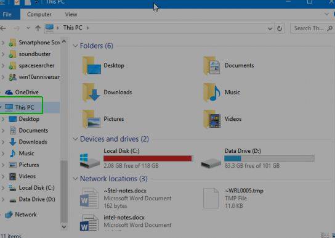The image size is (335, 238).
Task: Select the ~WRL0005.tmp file
Action: [x=233, y=198]
